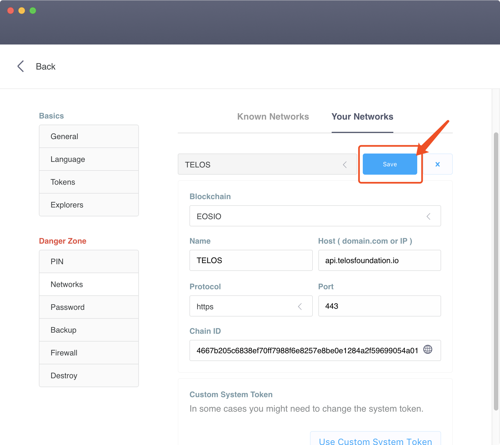This screenshot has width=500, height=445.
Task: Open Explorers settings
Action: coord(89,205)
